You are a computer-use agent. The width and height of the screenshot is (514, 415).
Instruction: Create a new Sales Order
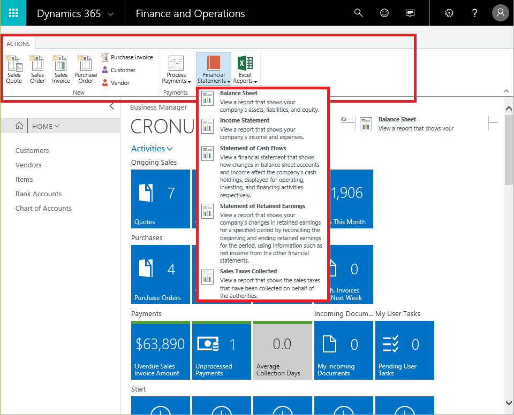click(x=37, y=69)
